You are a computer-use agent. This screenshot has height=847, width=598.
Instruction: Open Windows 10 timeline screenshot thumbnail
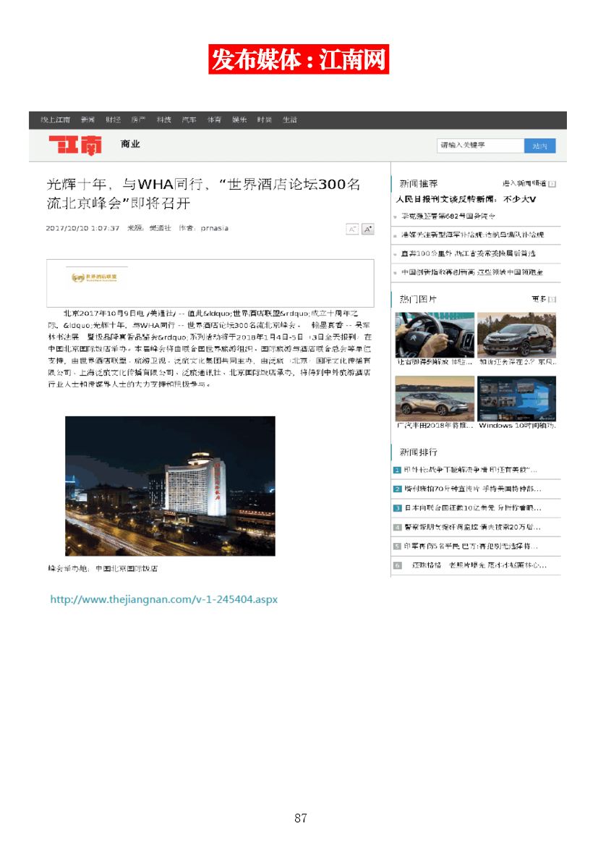click(516, 399)
